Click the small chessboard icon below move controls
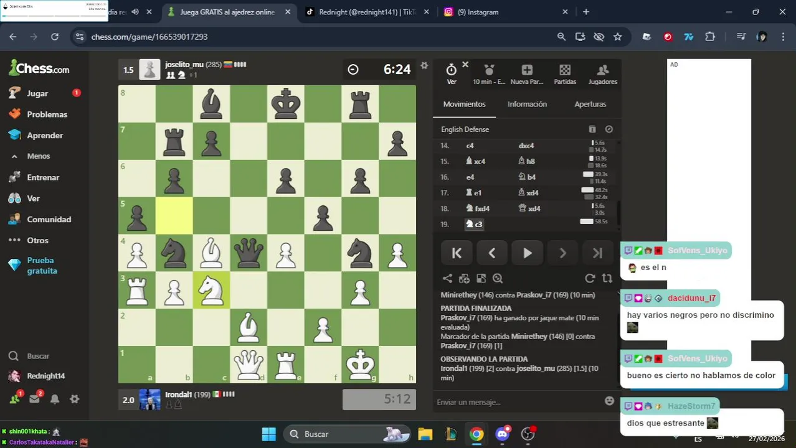This screenshot has height=448, width=796. pyautogui.click(x=481, y=279)
